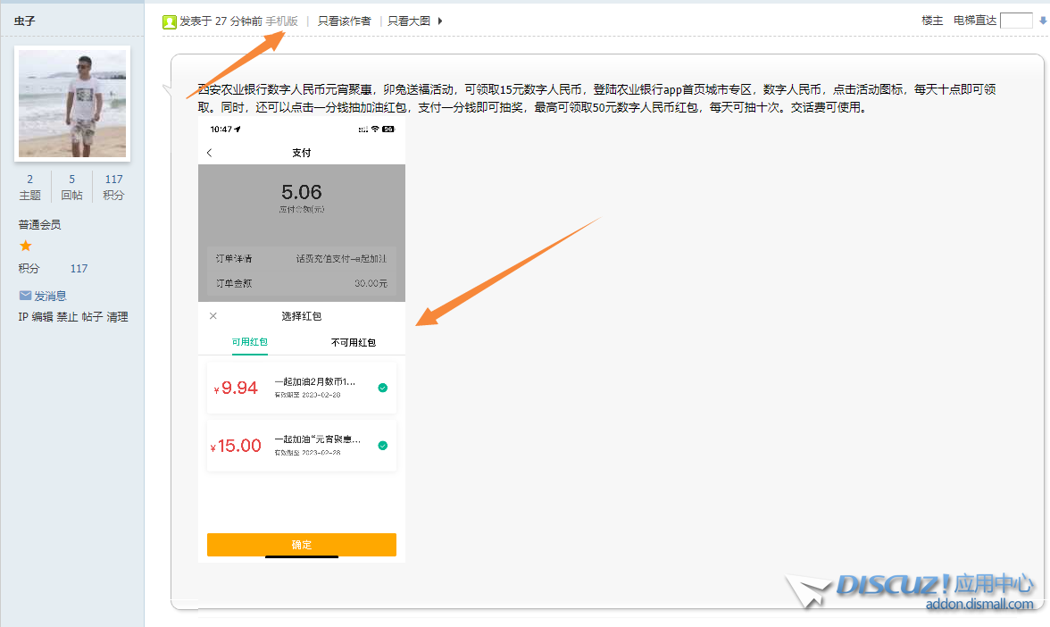Image resolution: width=1050 pixels, height=627 pixels.
Task: Expand the arrow next to 只看大图
Action: pos(440,21)
